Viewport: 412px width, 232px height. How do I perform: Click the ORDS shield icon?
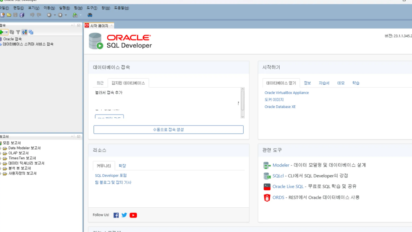[267, 197]
